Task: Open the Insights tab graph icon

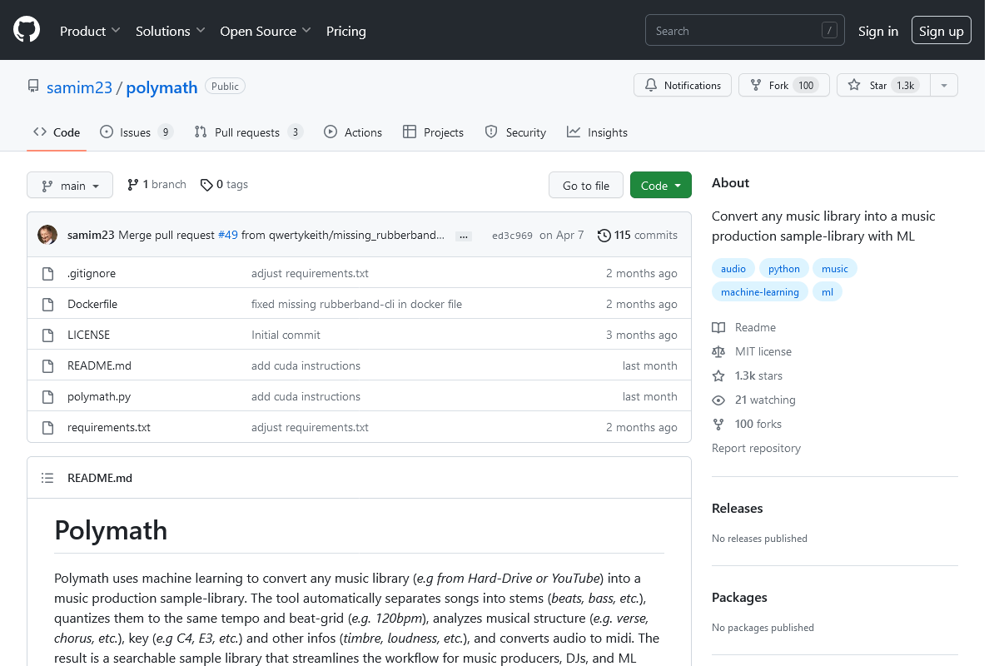Action: [x=574, y=132]
